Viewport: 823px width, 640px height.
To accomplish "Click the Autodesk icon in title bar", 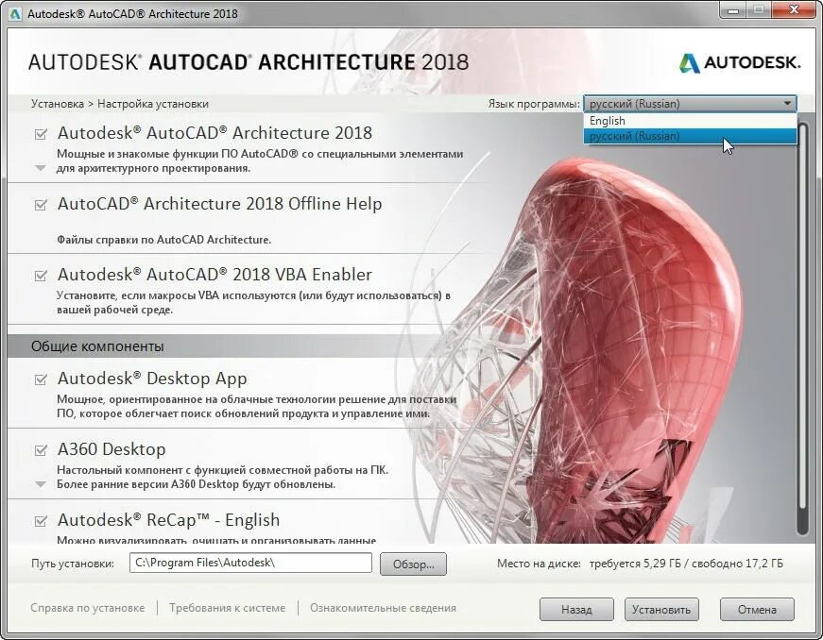I will pos(15,13).
